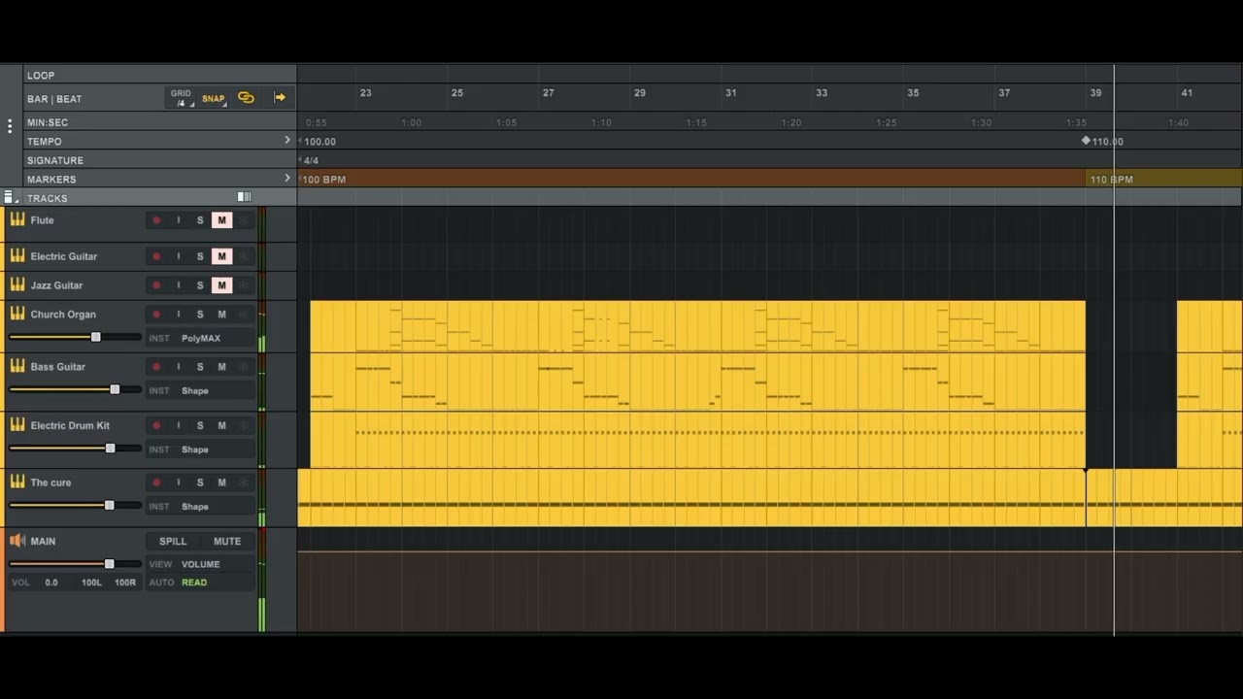Click the Church Organ track keyboard icon
Image resolution: width=1243 pixels, height=699 pixels.
pyautogui.click(x=17, y=314)
